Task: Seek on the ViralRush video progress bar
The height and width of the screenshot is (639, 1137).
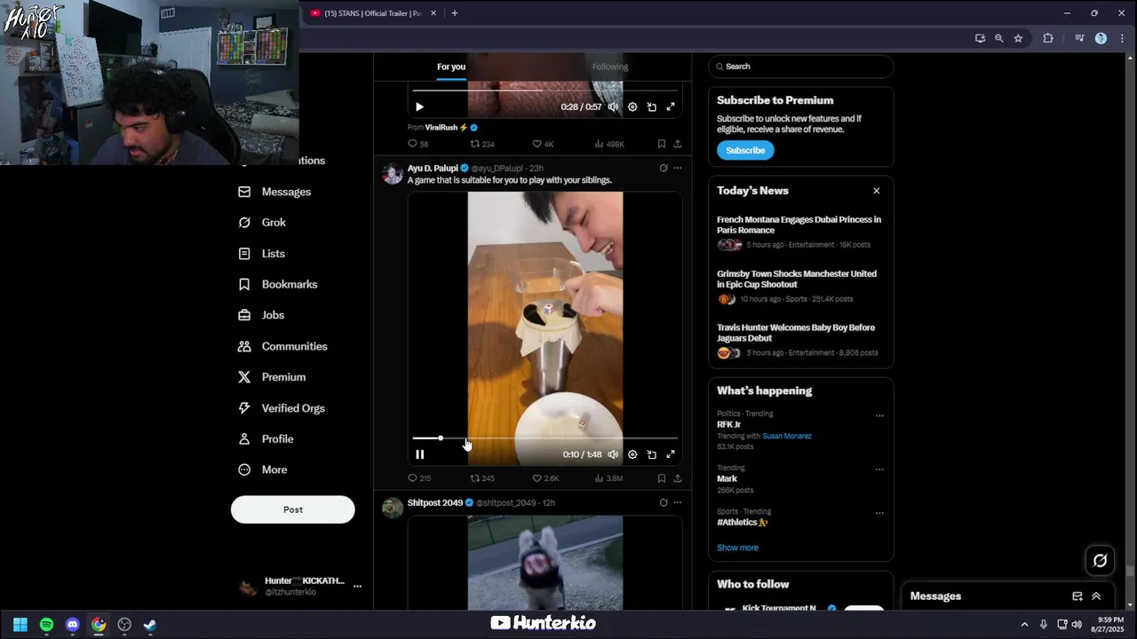Action: [x=545, y=91]
